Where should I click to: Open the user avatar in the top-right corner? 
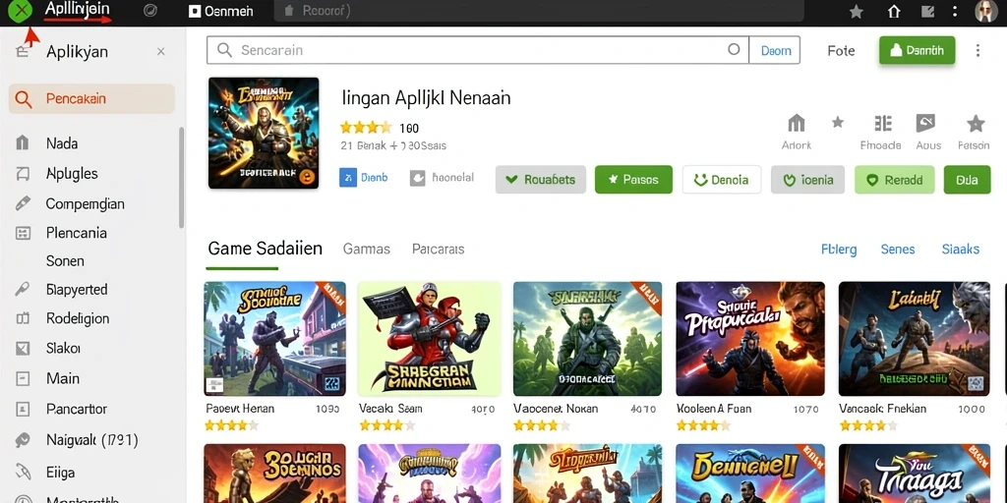[983, 12]
